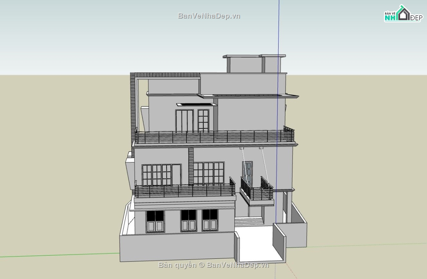This screenshot has width=427, height=279.
Task: Select the front entrance steps
Action: [x=249, y=221]
